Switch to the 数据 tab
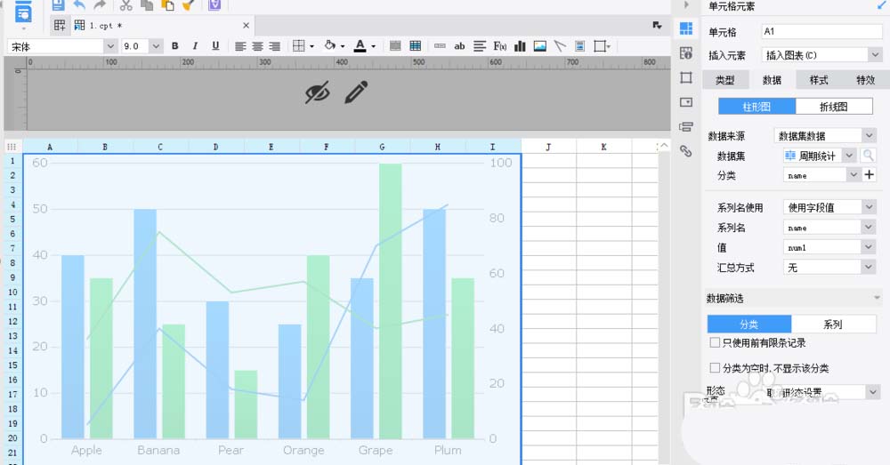890x465 pixels. pos(772,80)
